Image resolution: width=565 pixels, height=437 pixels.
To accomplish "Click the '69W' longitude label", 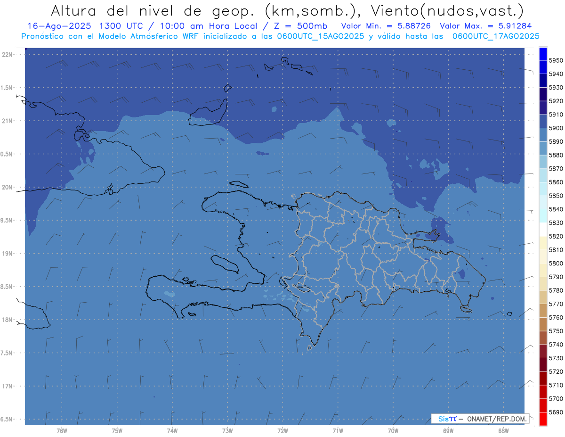I will pos(448,431).
